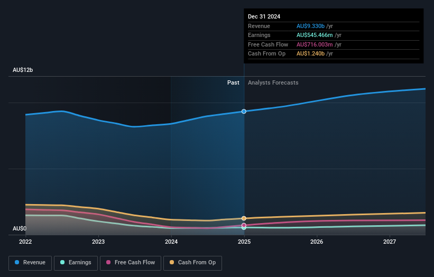
Task: Click the AU$9.330b revenue value
Action: [310, 26]
